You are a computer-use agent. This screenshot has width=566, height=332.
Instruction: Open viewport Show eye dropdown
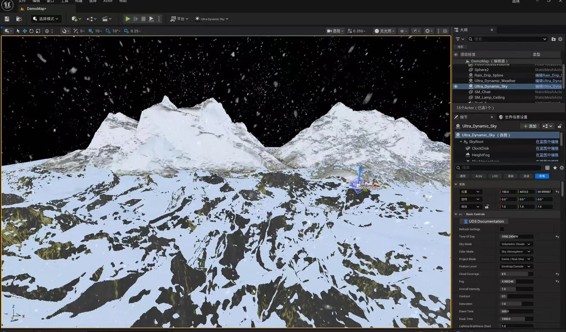403,31
